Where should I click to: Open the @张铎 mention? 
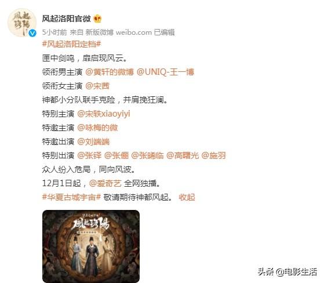click(x=89, y=155)
